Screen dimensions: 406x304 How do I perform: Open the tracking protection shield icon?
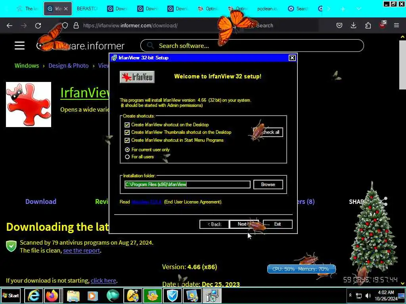(65, 25)
